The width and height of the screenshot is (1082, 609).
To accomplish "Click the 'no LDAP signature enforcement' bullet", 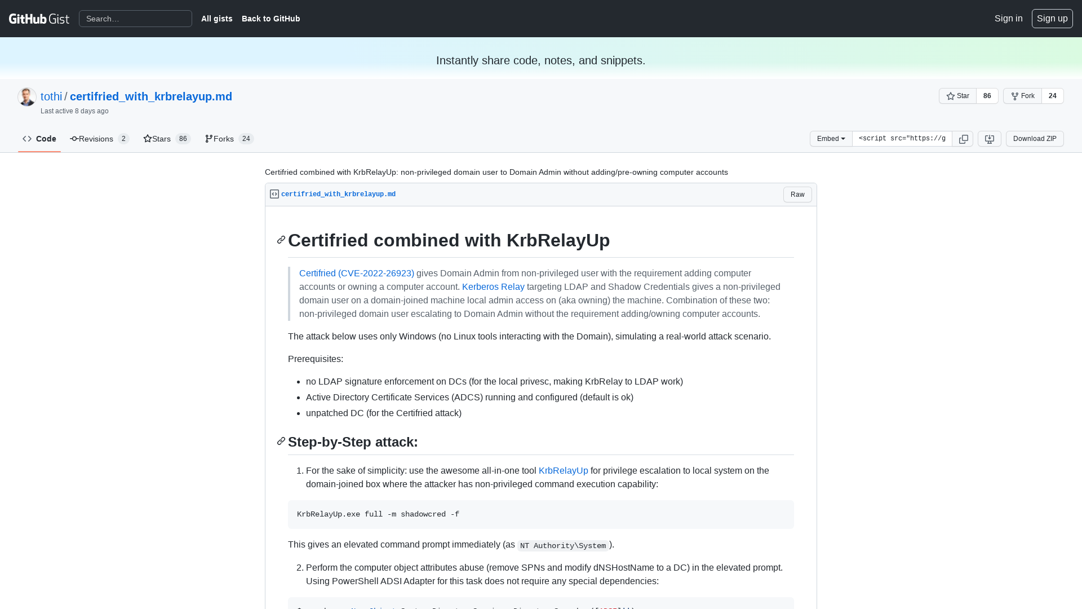I will (x=494, y=381).
